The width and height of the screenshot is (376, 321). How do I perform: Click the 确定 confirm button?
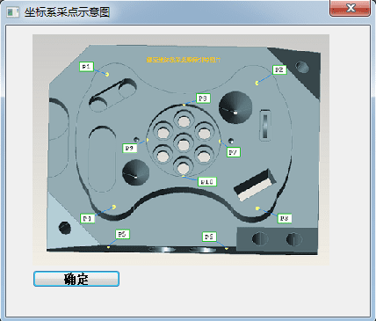click(x=76, y=279)
